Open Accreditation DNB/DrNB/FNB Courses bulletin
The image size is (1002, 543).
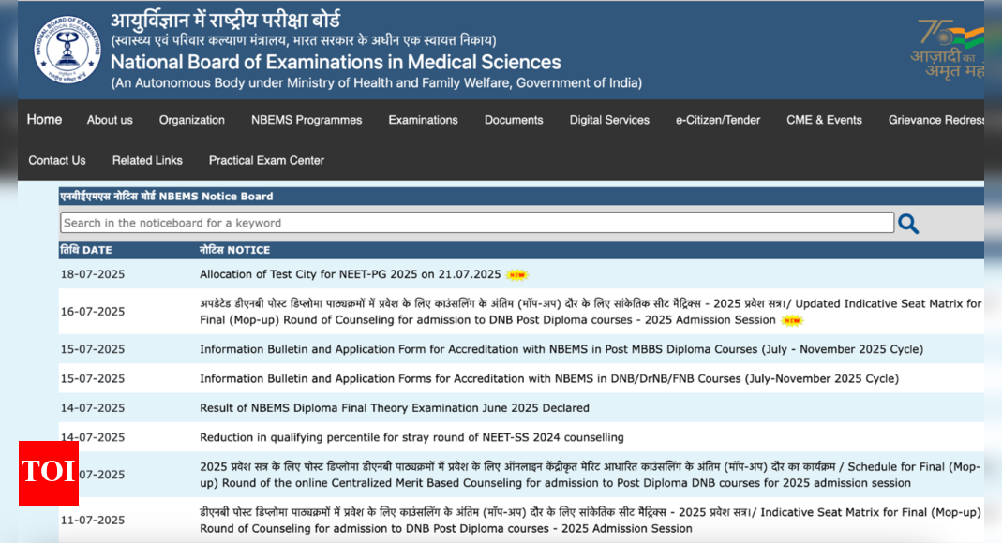coord(549,379)
